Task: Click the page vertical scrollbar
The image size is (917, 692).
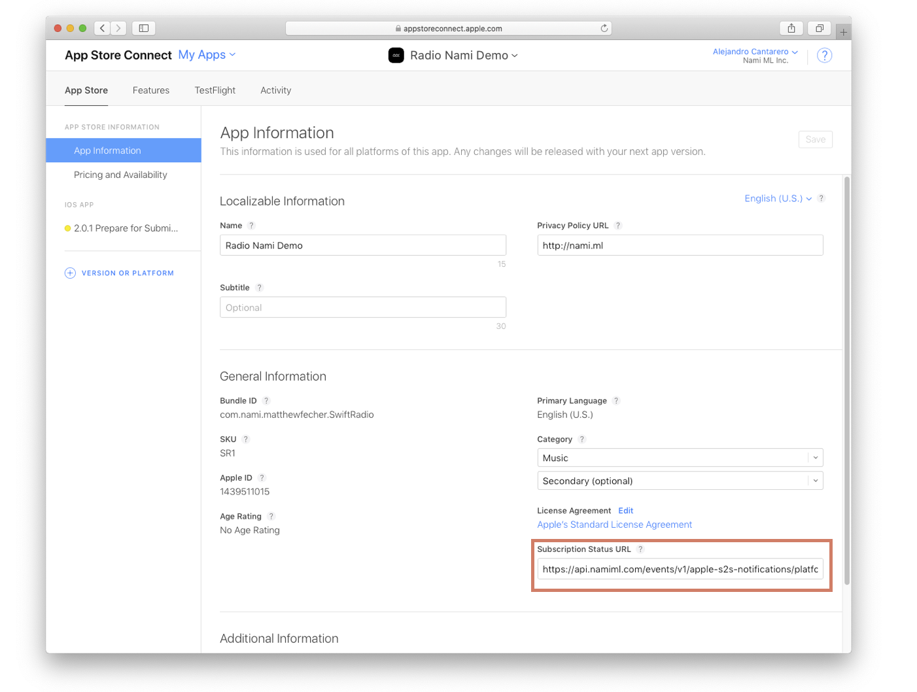Action: (x=847, y=379)
